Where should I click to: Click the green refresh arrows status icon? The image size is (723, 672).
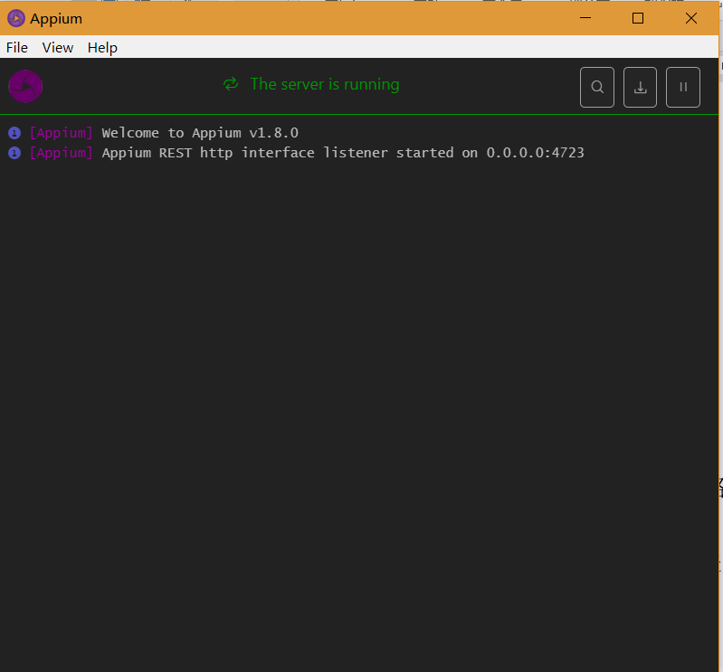tap(231, 84)
